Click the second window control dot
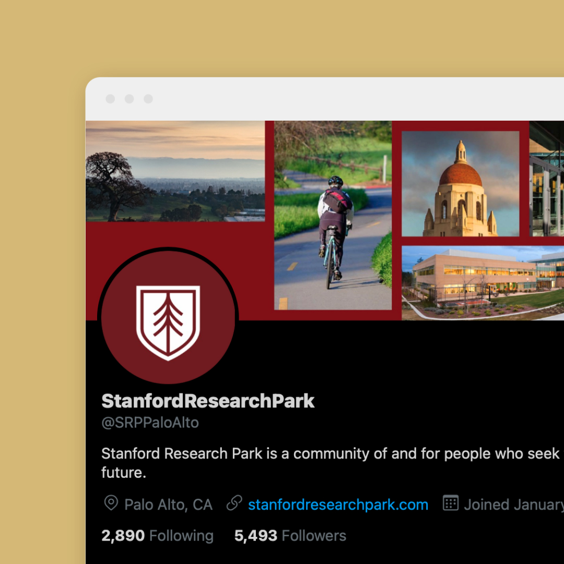Viewport: 564px width, 564px height. coord(130,99)
